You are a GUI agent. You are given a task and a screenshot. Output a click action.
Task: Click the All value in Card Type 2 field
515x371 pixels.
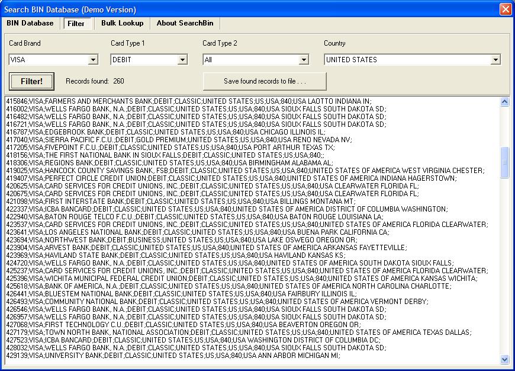point(208,60)
